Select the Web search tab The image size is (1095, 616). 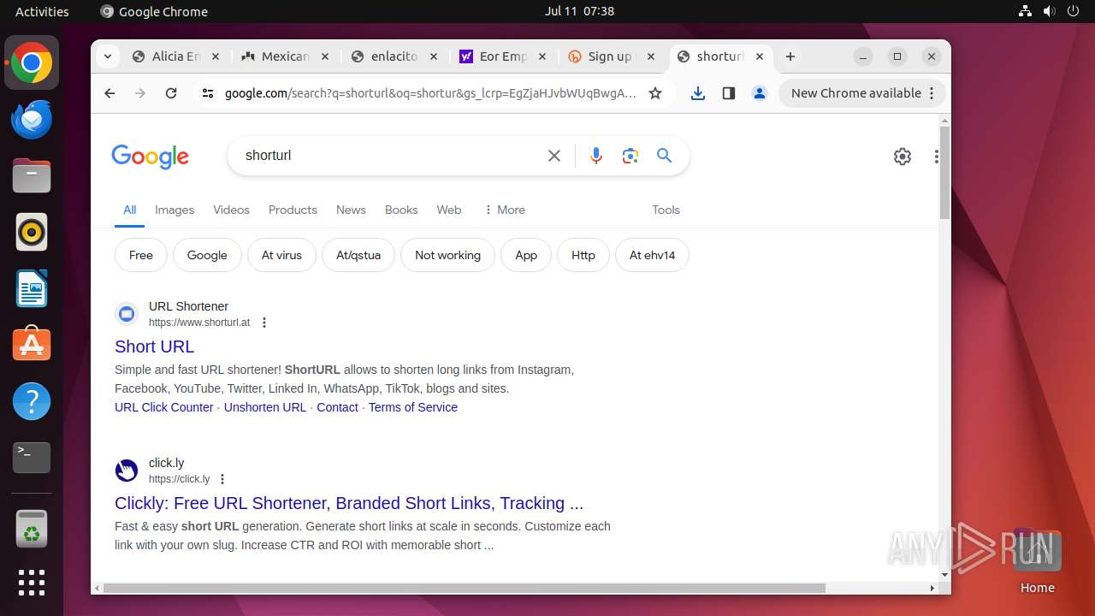tap(449, 210)
